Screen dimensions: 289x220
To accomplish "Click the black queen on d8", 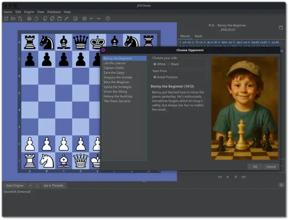I will click(x=80, y=42).
